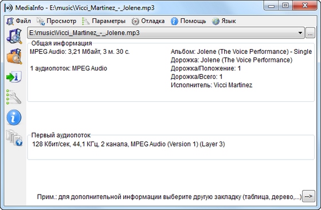The height and width of the screenshot is (210, 321).
Task: Click the MediaInfo speaker icon in title bar
Action: point(9,8)
